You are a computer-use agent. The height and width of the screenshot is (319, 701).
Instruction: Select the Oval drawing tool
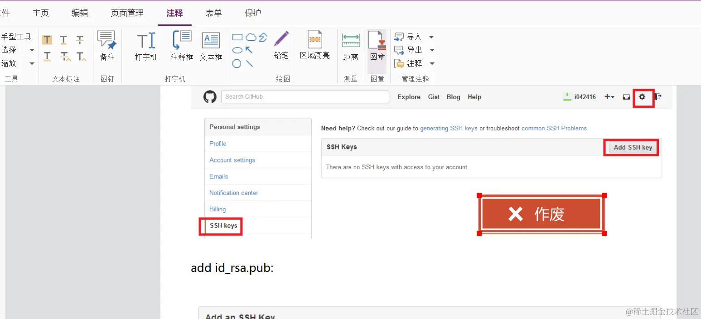(237, 50)
